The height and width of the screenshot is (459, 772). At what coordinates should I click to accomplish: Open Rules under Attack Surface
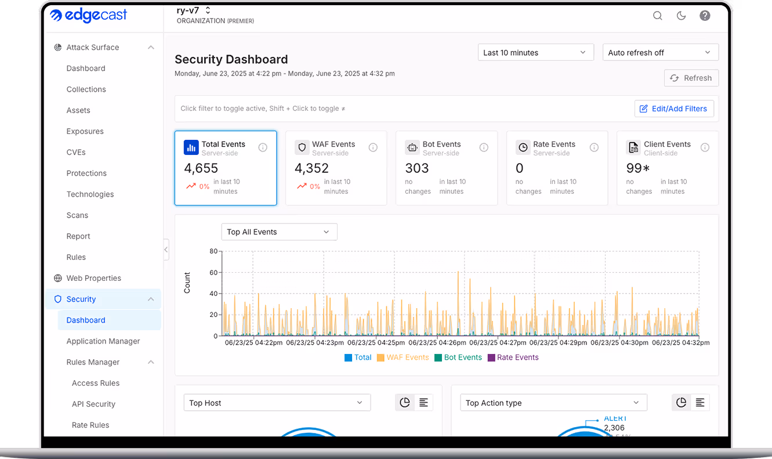pos(76,257)
